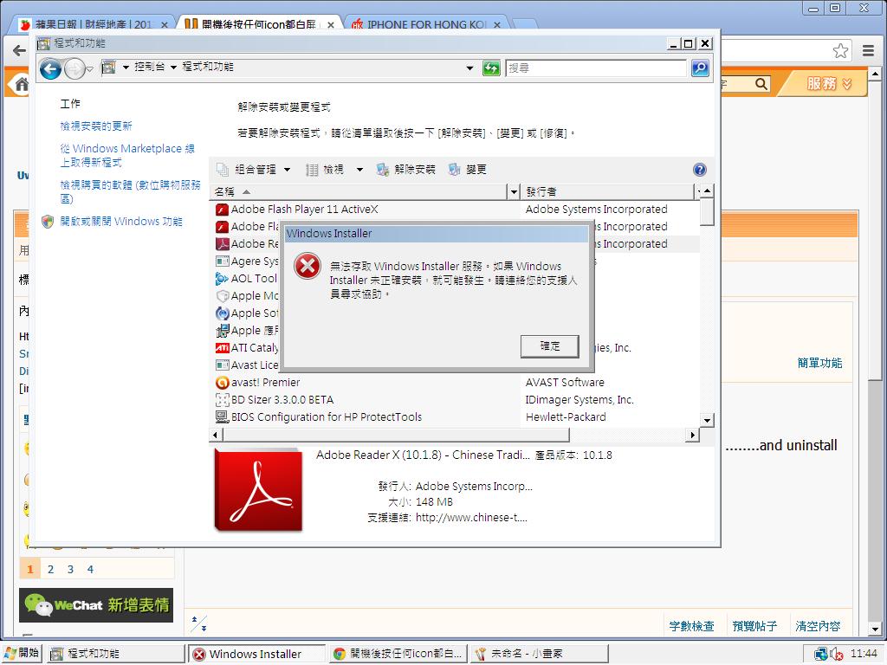The image size is (887, 665).
Task: Click the 變更 toolbar button
Action: [467, 170]
